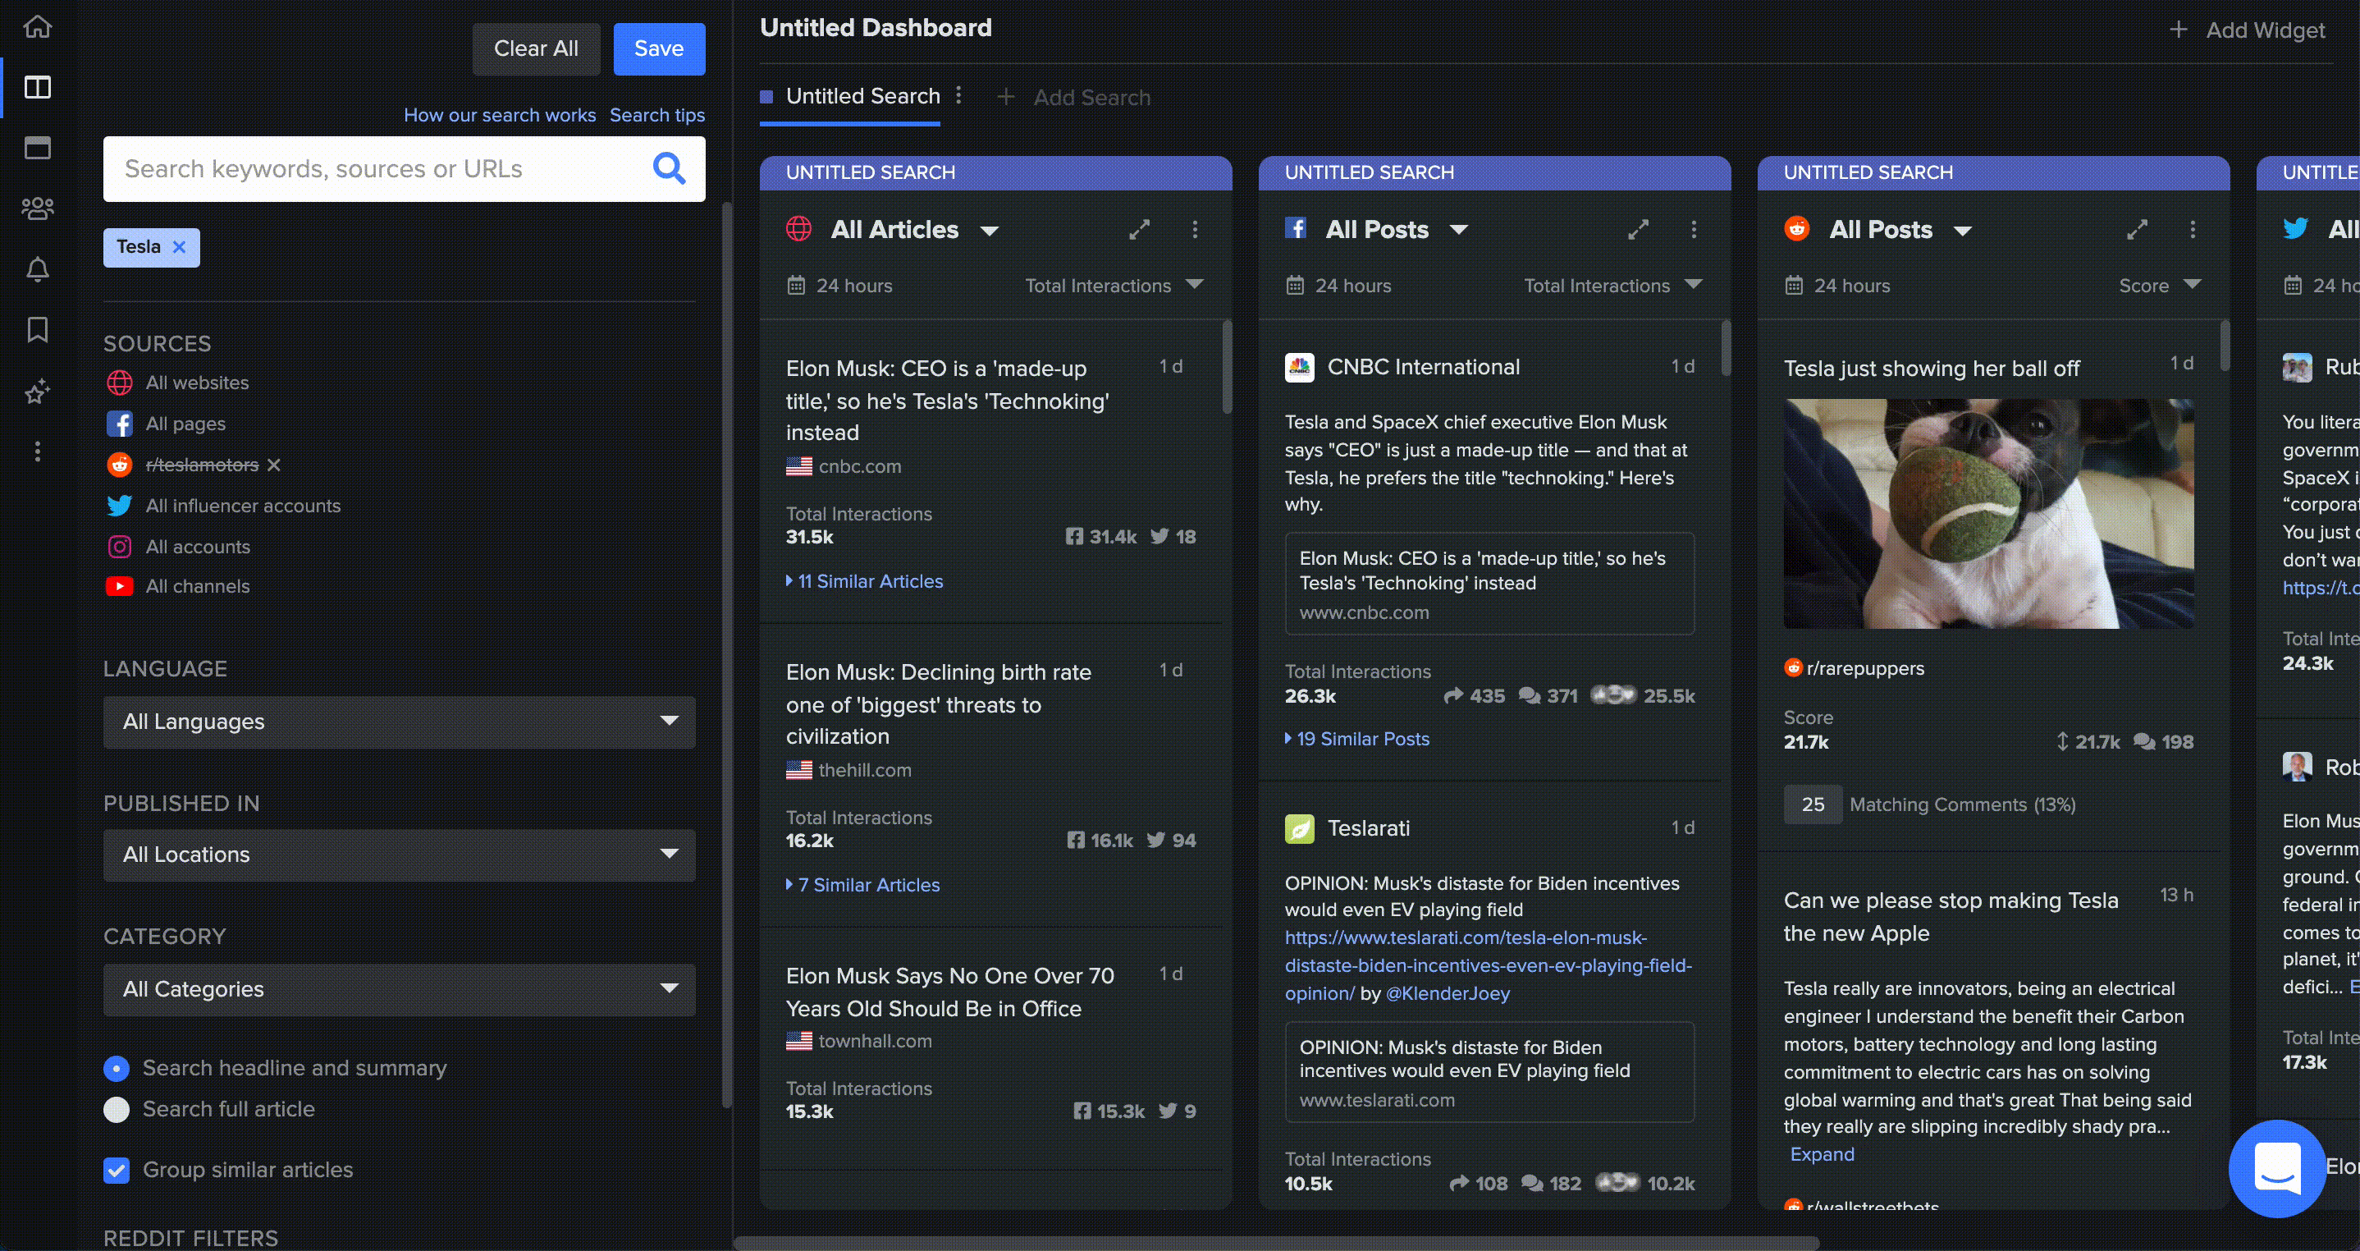Click the CNBC International page avatar

tap(1299, 368)
